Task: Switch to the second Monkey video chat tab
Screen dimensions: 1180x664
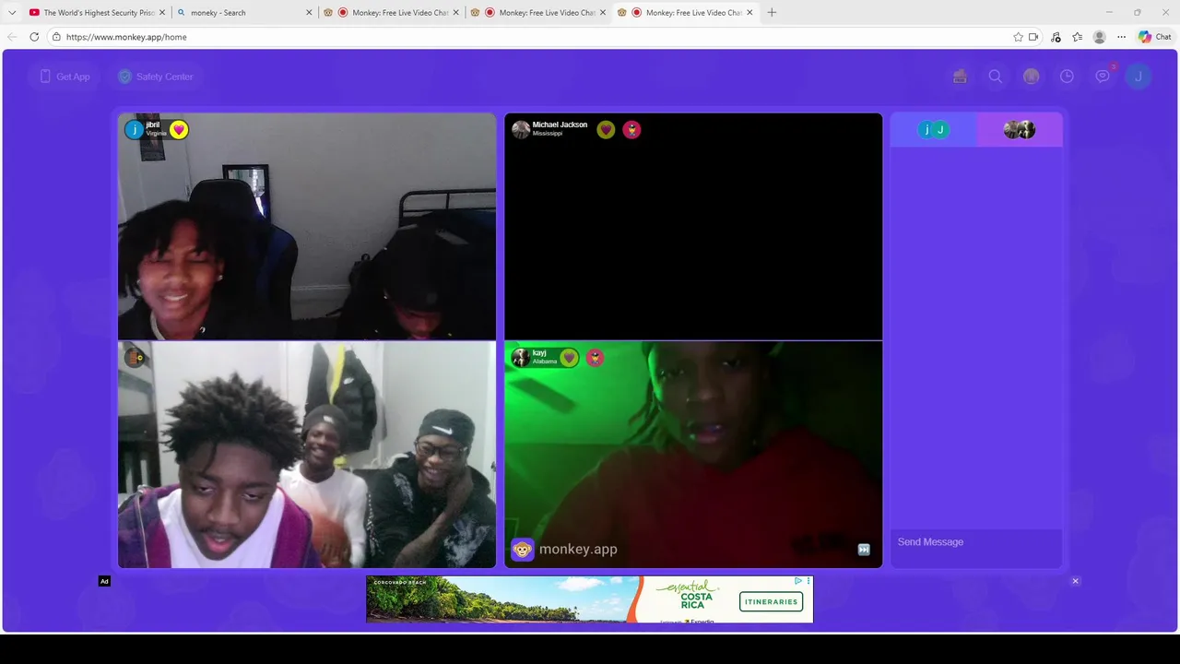Action: (540, 13)
